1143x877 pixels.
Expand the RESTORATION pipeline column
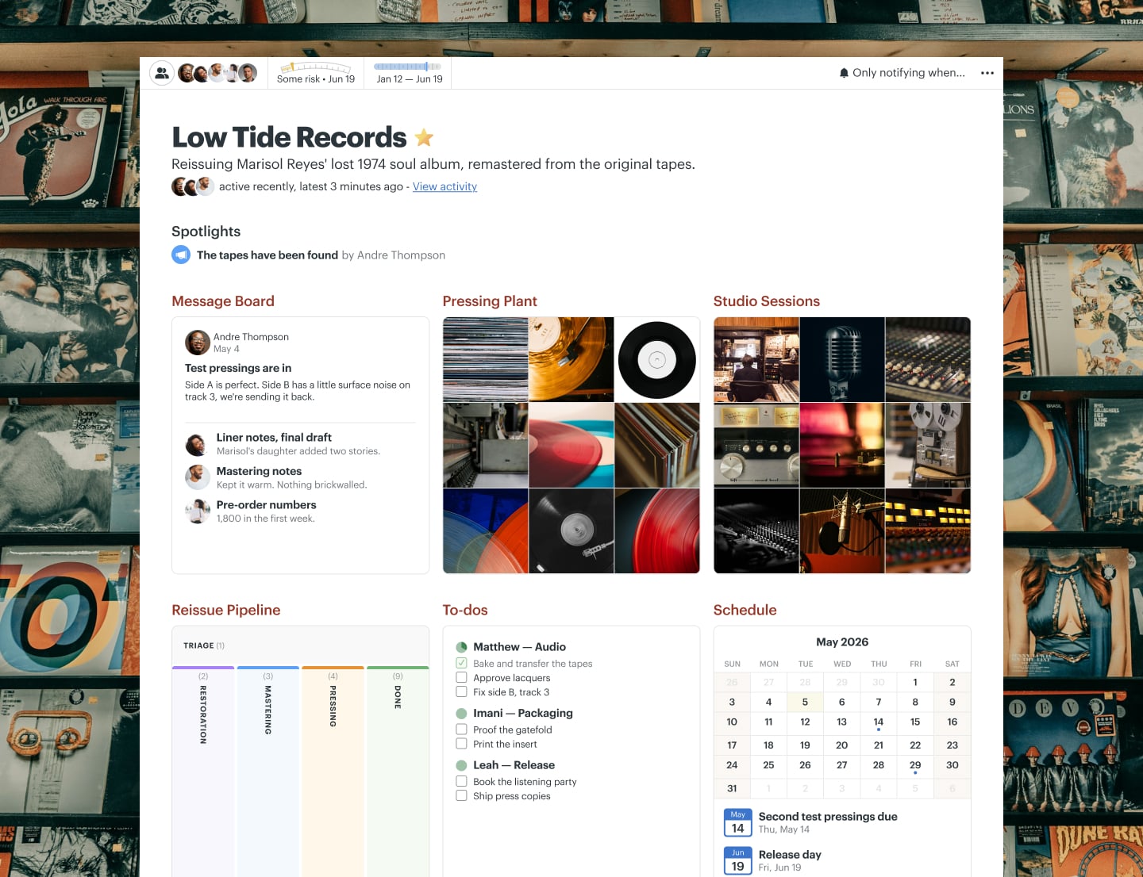[203, 772]
